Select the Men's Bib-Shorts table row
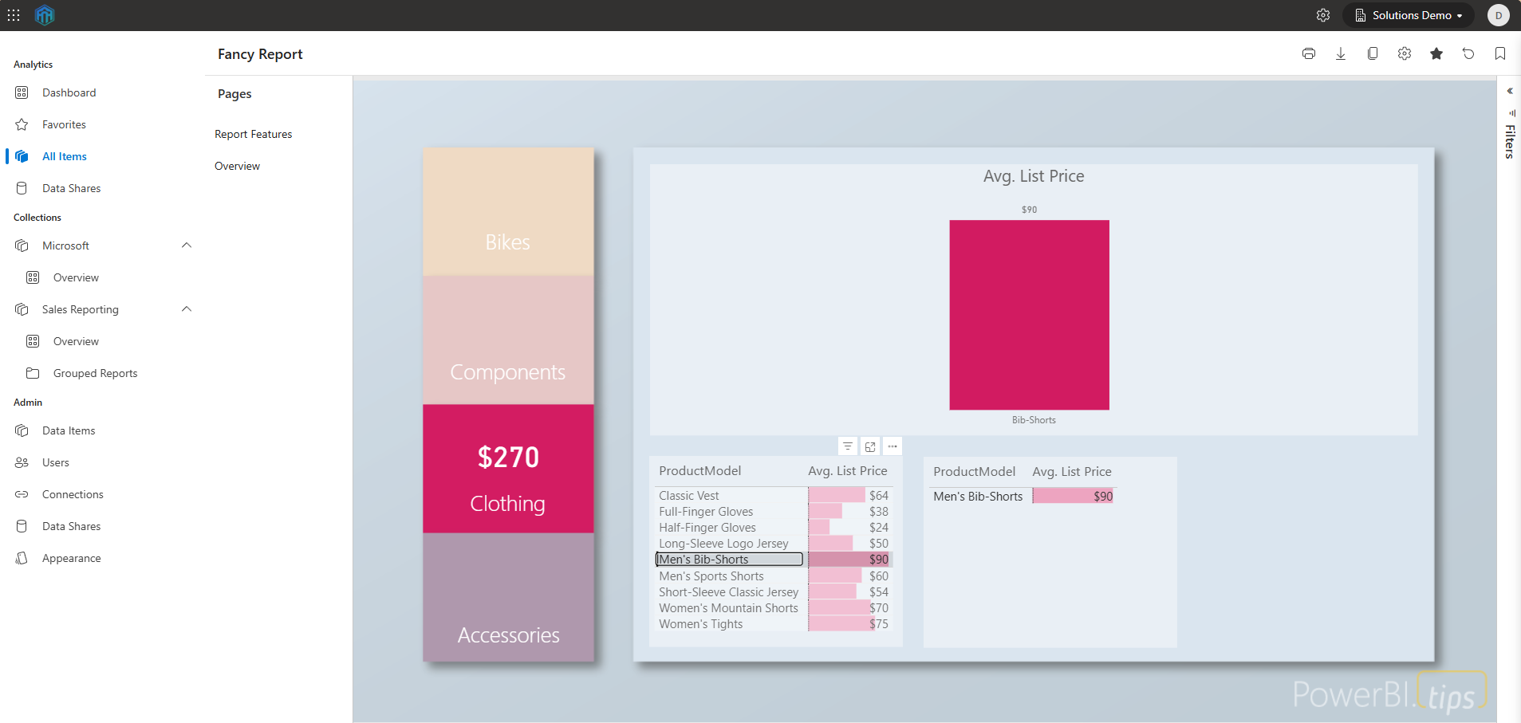The width and height of the screenshot is (1521, 723). point(728,559)
